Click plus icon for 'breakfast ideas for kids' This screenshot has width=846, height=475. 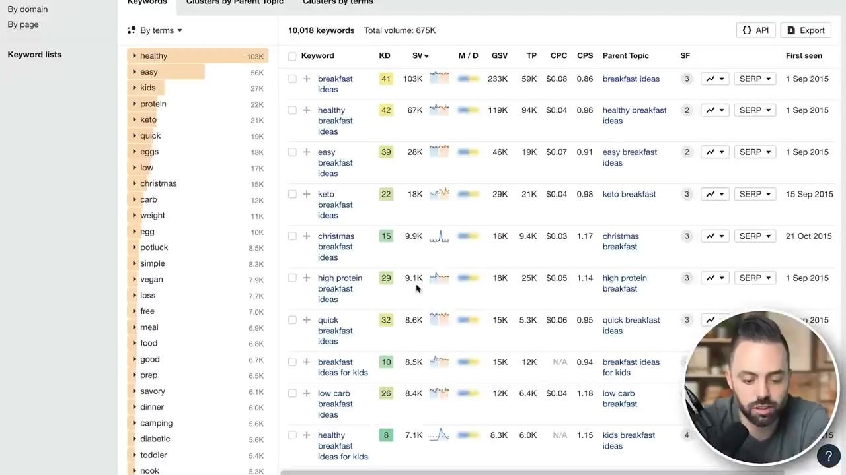307,362
